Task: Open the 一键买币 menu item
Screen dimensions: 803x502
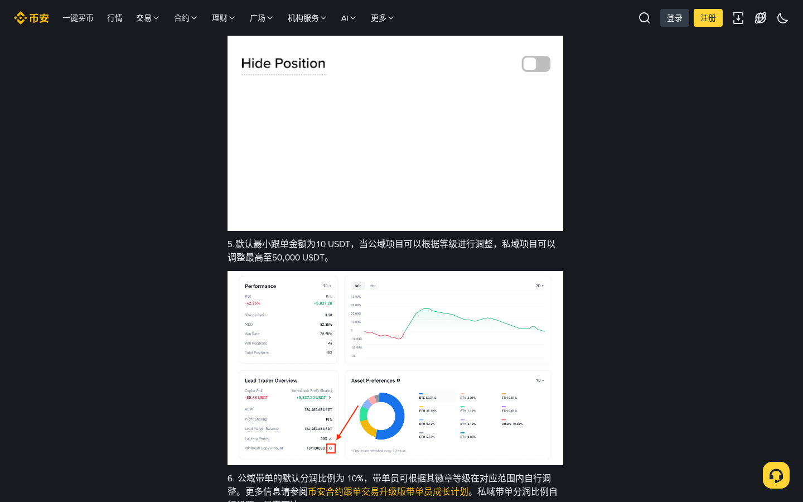Action: [x=78, y=18]
